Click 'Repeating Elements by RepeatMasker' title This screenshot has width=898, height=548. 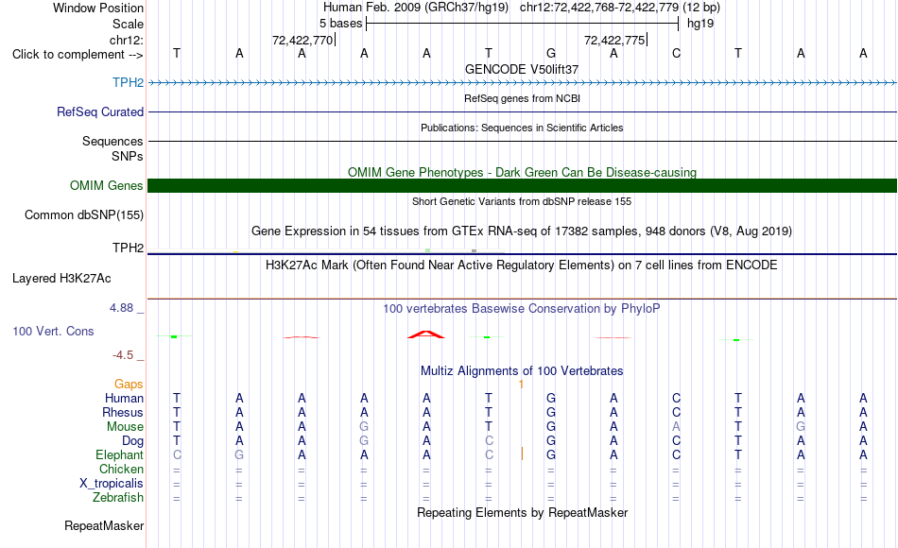(522, 512)
